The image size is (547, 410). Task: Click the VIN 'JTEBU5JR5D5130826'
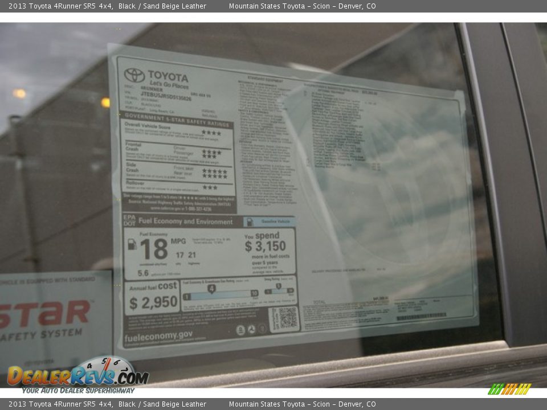[166, 96]
